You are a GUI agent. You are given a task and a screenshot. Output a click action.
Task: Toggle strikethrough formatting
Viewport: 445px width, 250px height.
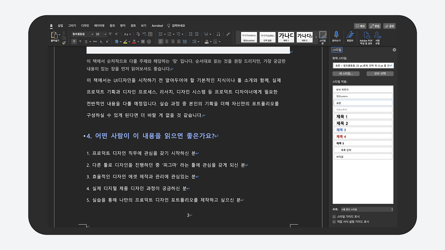95,42
